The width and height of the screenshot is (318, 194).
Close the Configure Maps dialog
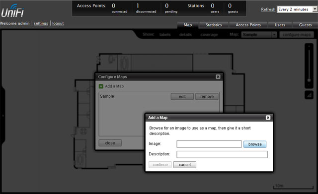tap(218, 77)
